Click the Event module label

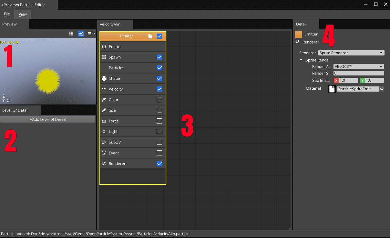(114, 153)
